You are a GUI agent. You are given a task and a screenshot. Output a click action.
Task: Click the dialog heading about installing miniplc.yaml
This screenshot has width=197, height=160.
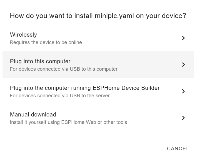98,16
